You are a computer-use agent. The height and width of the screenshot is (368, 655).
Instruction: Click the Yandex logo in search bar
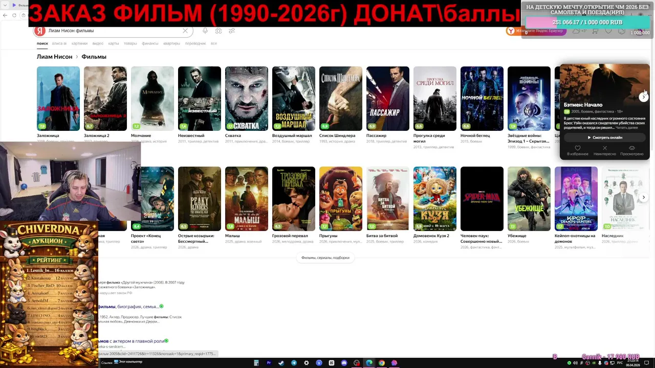click(40, 31)
